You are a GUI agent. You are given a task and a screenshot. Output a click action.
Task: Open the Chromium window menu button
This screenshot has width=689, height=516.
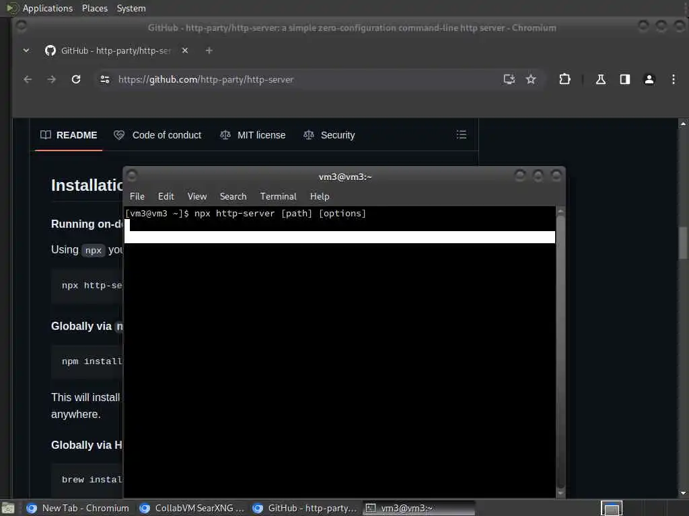point(21,27)
